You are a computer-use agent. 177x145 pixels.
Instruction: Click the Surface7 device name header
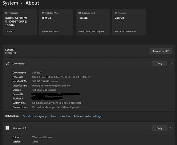tap(10, 50)
